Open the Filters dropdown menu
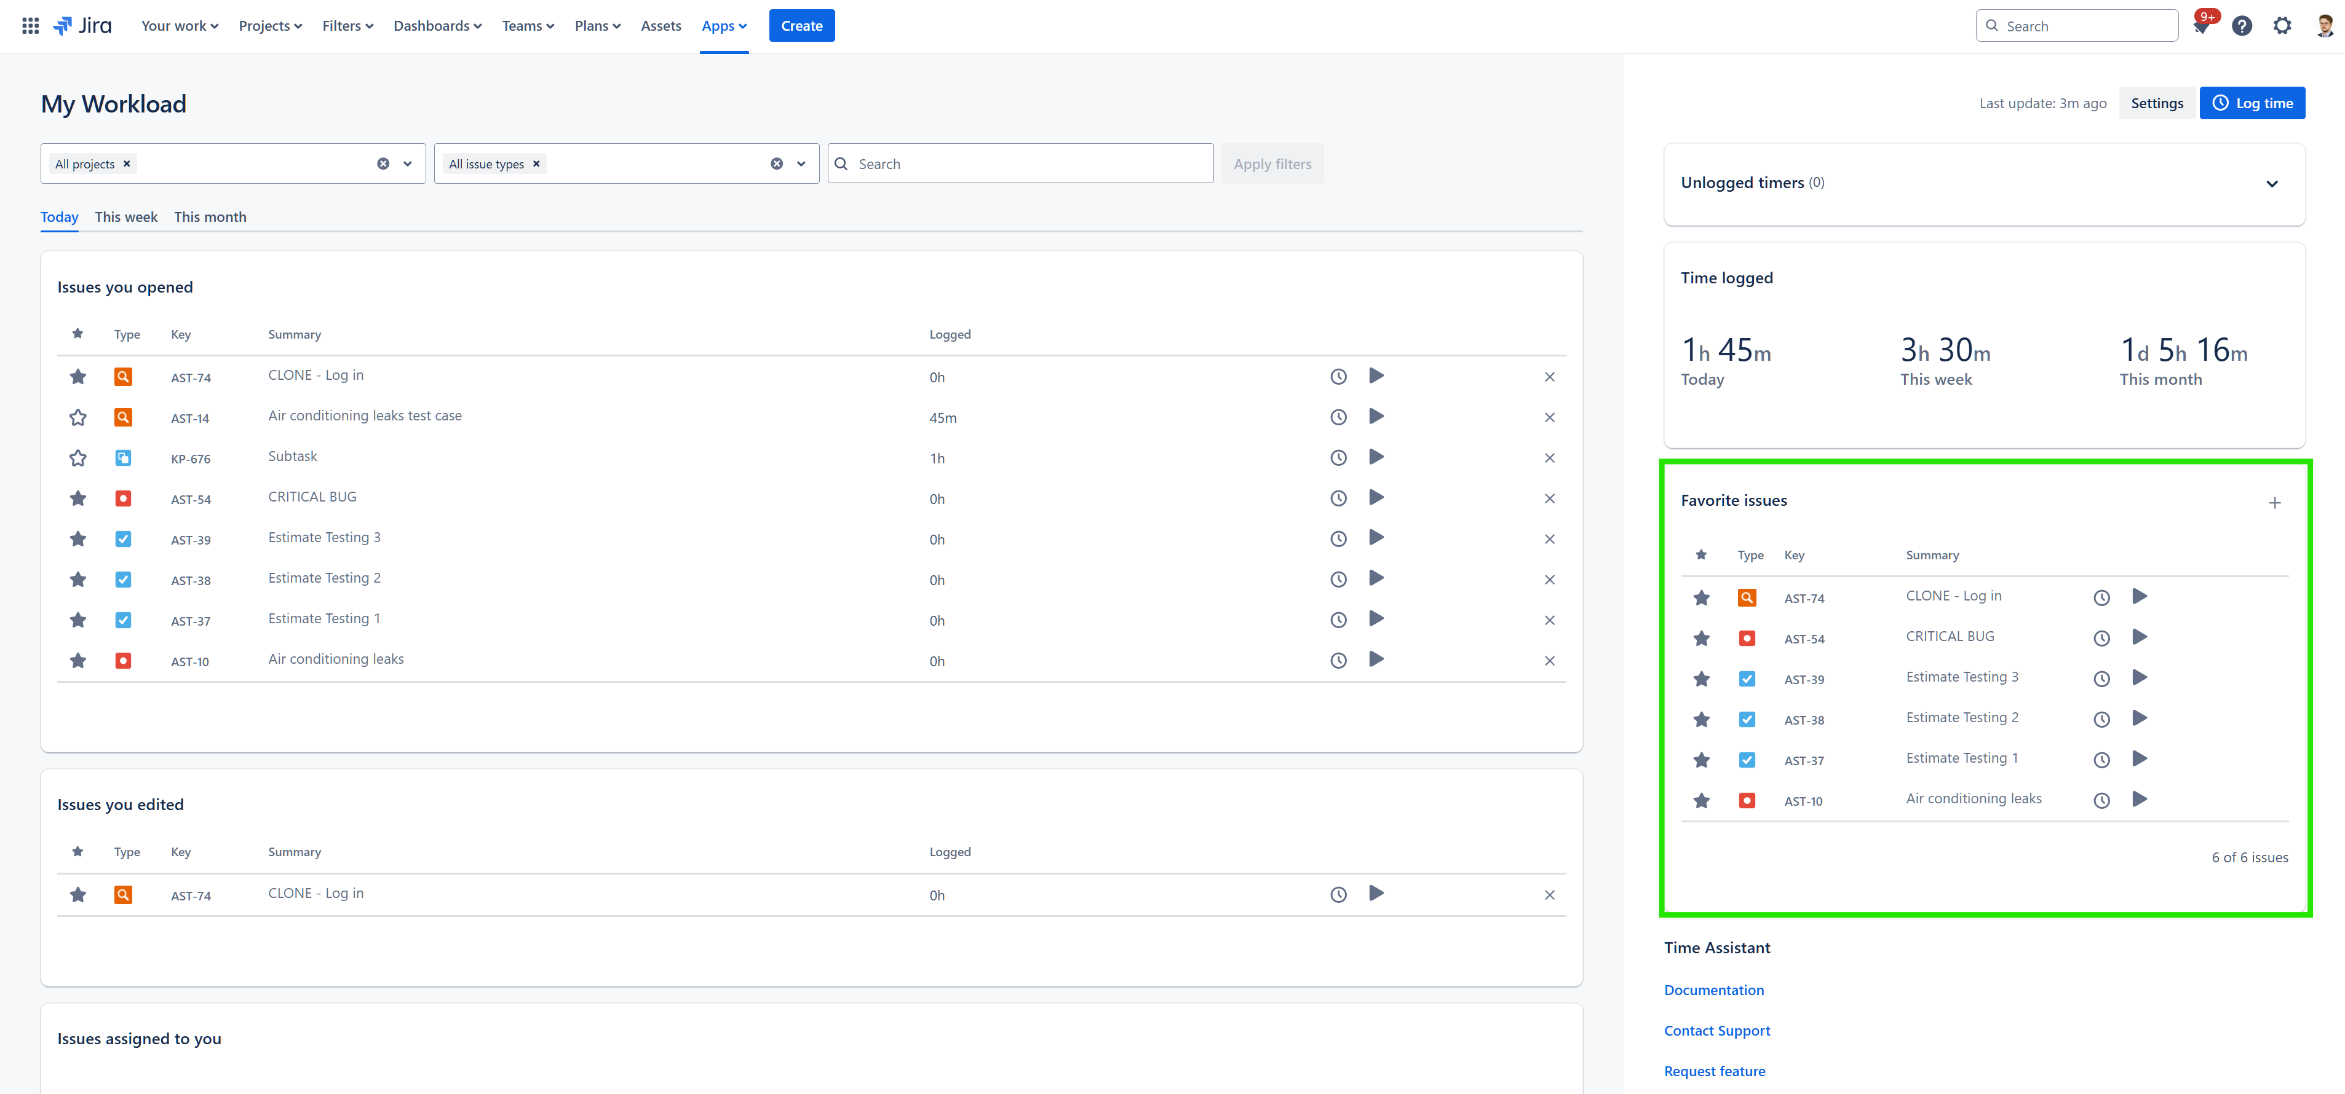Screen dimensions: 2345x1094 pyautogui.click(x=347, y=25)
